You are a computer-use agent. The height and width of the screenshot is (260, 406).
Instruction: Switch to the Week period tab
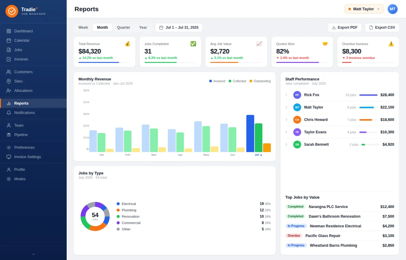[x=83, y=28]
